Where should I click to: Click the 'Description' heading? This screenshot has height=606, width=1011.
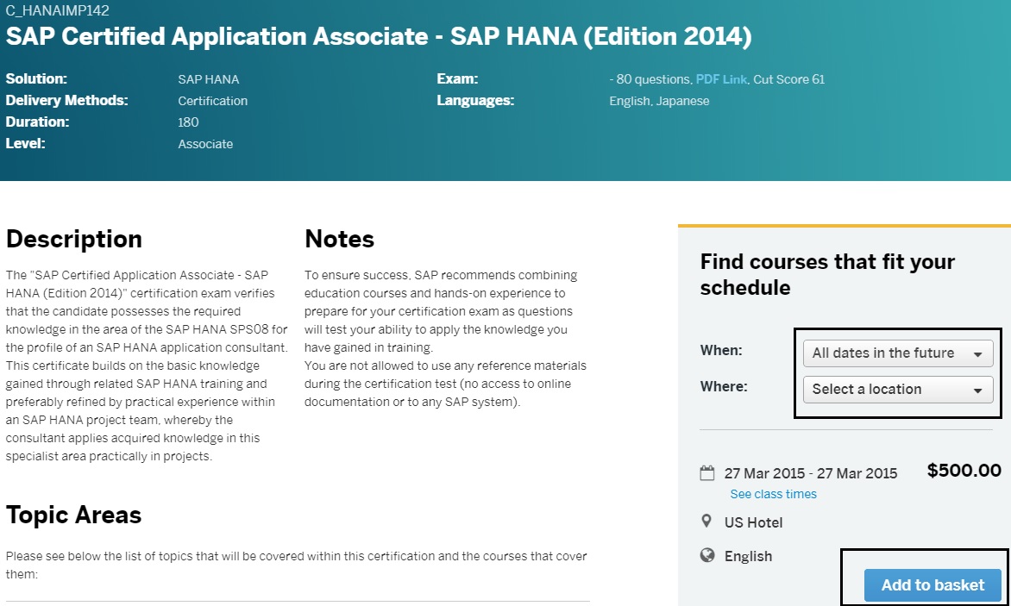[x=74, y=239]
